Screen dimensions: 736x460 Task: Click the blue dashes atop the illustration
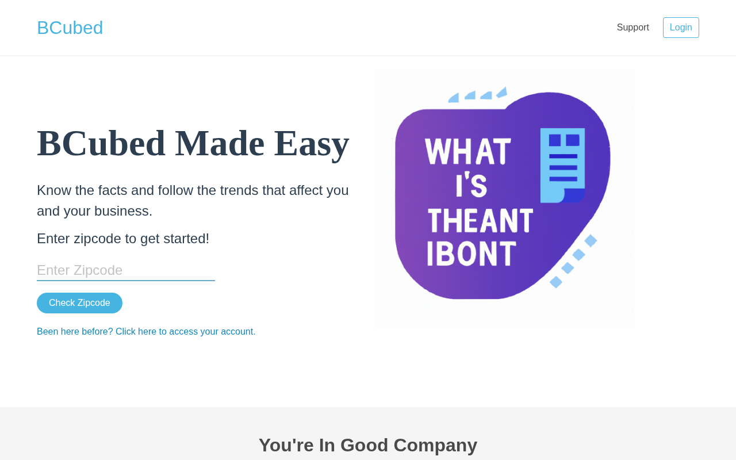(x=478, y=94)
